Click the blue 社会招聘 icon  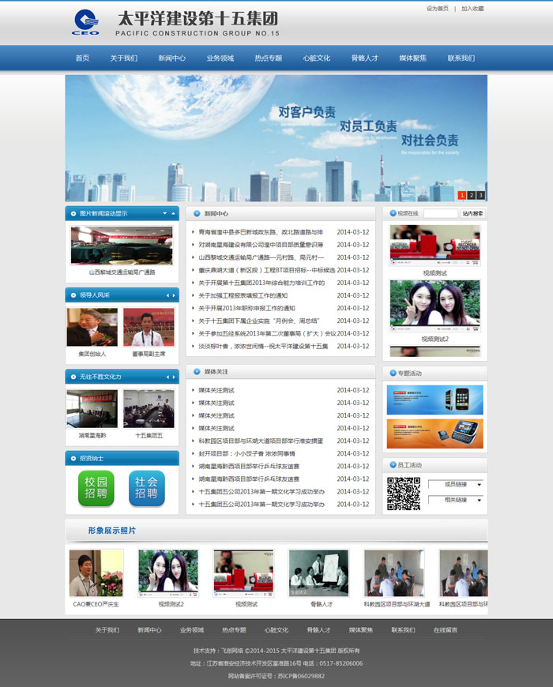(146, 488)
